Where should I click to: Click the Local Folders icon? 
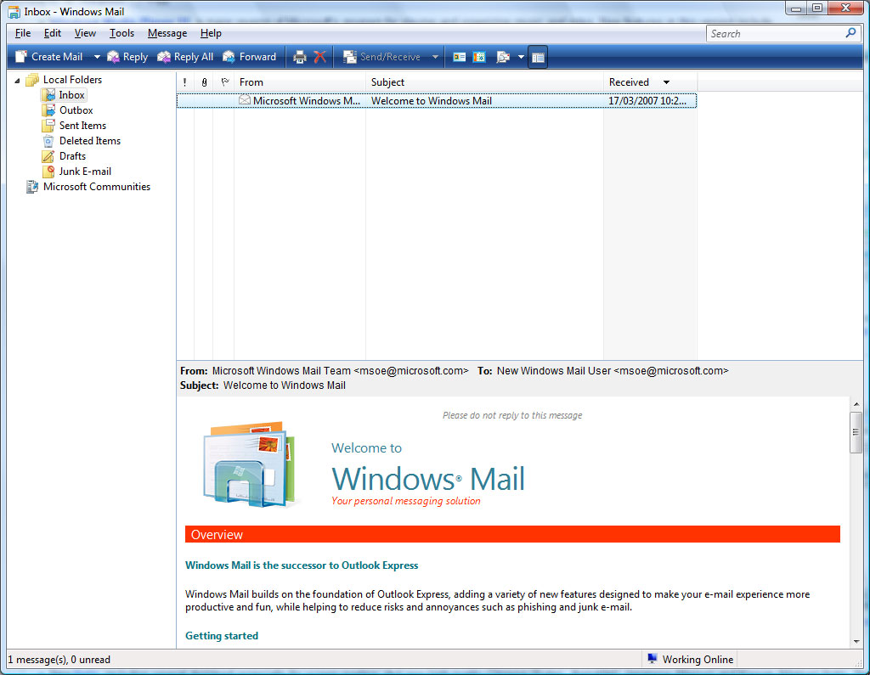click(32, 80)
